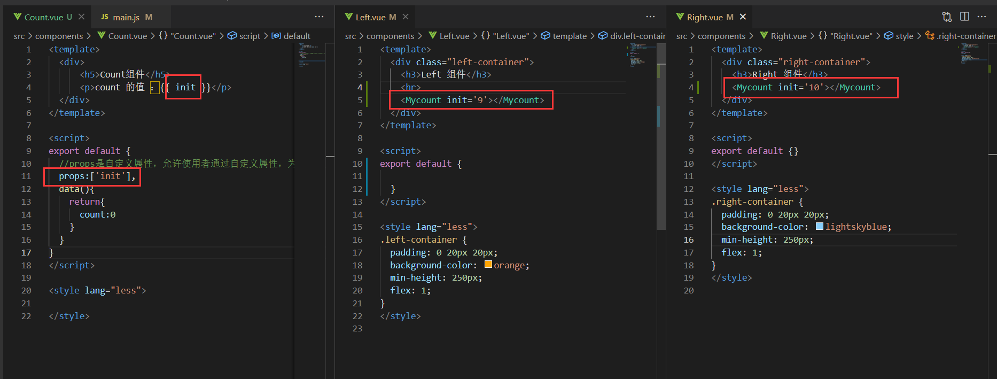
Task: Click the orange color swatch in Left.vue
Action: (x=488, y=265)
